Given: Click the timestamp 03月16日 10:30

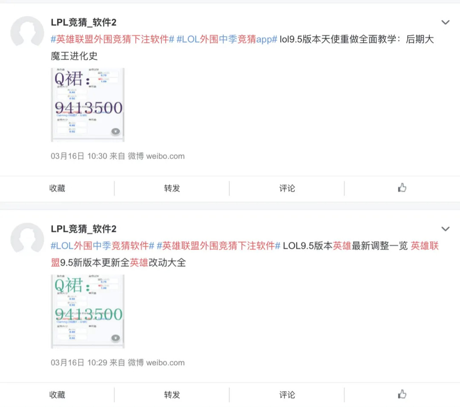Looking at the screenshot, I should tap(79, 156).
